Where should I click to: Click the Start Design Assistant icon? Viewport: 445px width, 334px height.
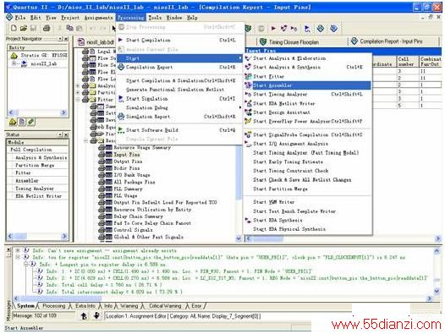point(249,112)
